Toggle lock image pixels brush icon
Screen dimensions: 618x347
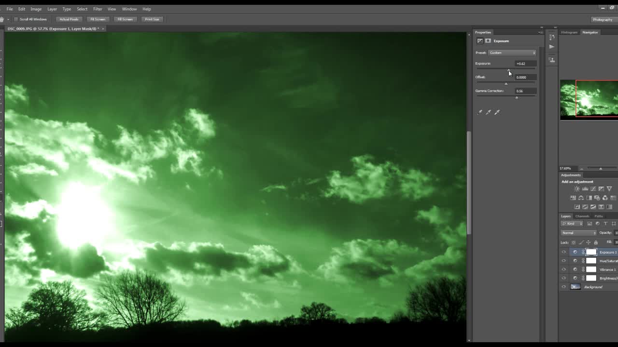tap(581, 242)
